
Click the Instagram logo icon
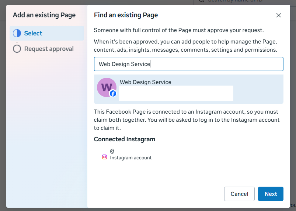(104, 157)
